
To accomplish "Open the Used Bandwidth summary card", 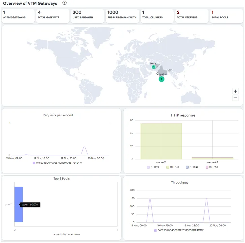I will (88, 16).
